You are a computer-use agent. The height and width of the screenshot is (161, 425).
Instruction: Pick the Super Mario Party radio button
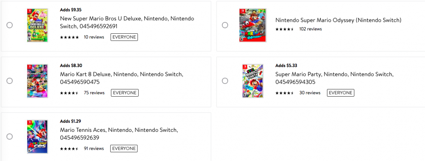pyautogui.click(x=225, y=81)
